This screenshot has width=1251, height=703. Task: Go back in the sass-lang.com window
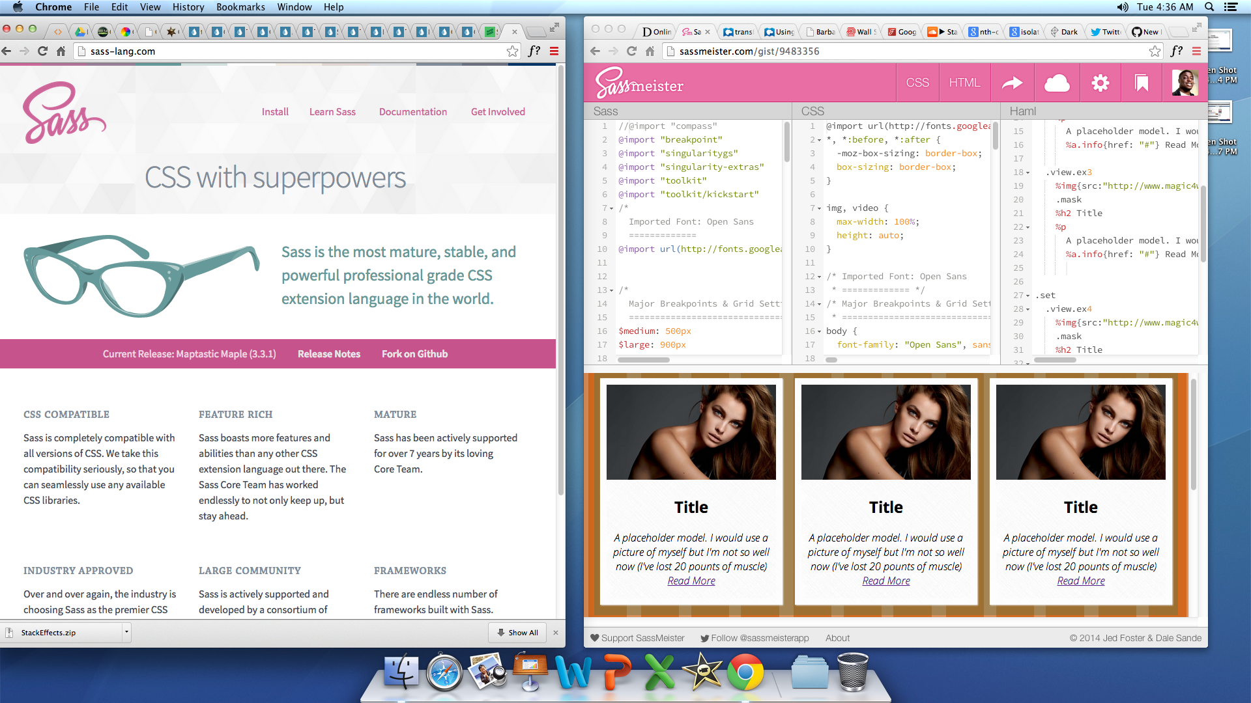(x=7, y=51)
